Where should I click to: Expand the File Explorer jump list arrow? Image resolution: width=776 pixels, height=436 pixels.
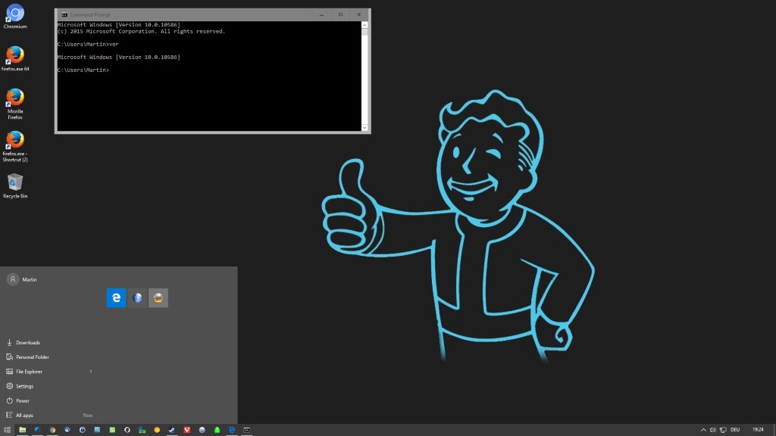tap(91, 371)
